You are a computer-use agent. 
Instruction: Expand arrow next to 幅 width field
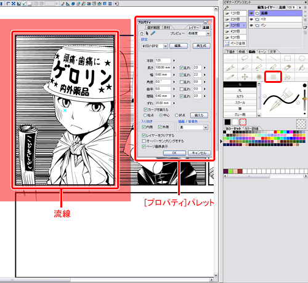(x=174, y=75)
